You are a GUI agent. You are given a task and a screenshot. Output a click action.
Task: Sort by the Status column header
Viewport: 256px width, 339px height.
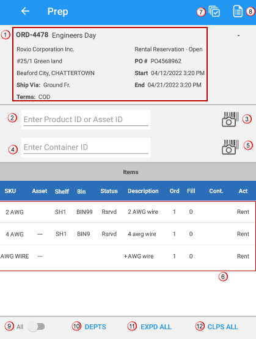click(x=109, y=191)
